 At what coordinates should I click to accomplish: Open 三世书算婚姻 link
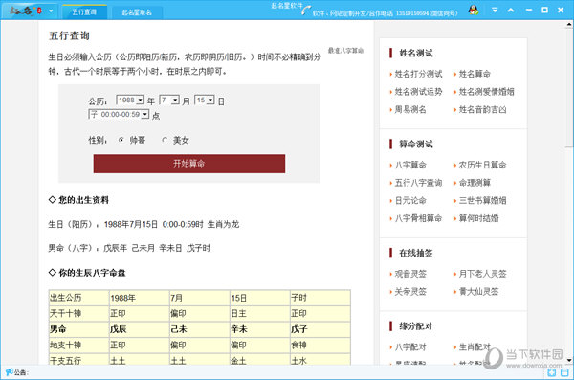click(x=482, y=200)
